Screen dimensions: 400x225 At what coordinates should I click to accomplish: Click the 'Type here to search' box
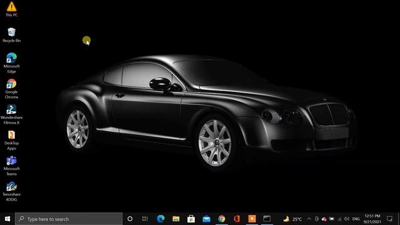(69, 219)
